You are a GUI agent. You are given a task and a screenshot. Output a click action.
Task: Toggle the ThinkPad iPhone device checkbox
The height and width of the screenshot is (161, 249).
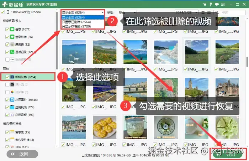pyautogui.click(x=3, y=12)
